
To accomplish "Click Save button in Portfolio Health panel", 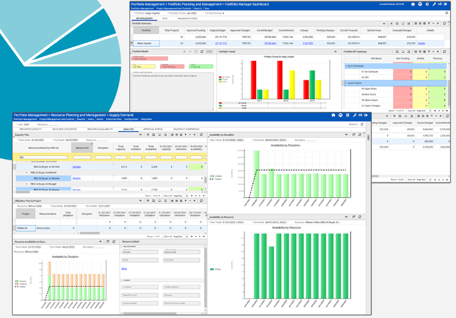I will pos(209,52).
